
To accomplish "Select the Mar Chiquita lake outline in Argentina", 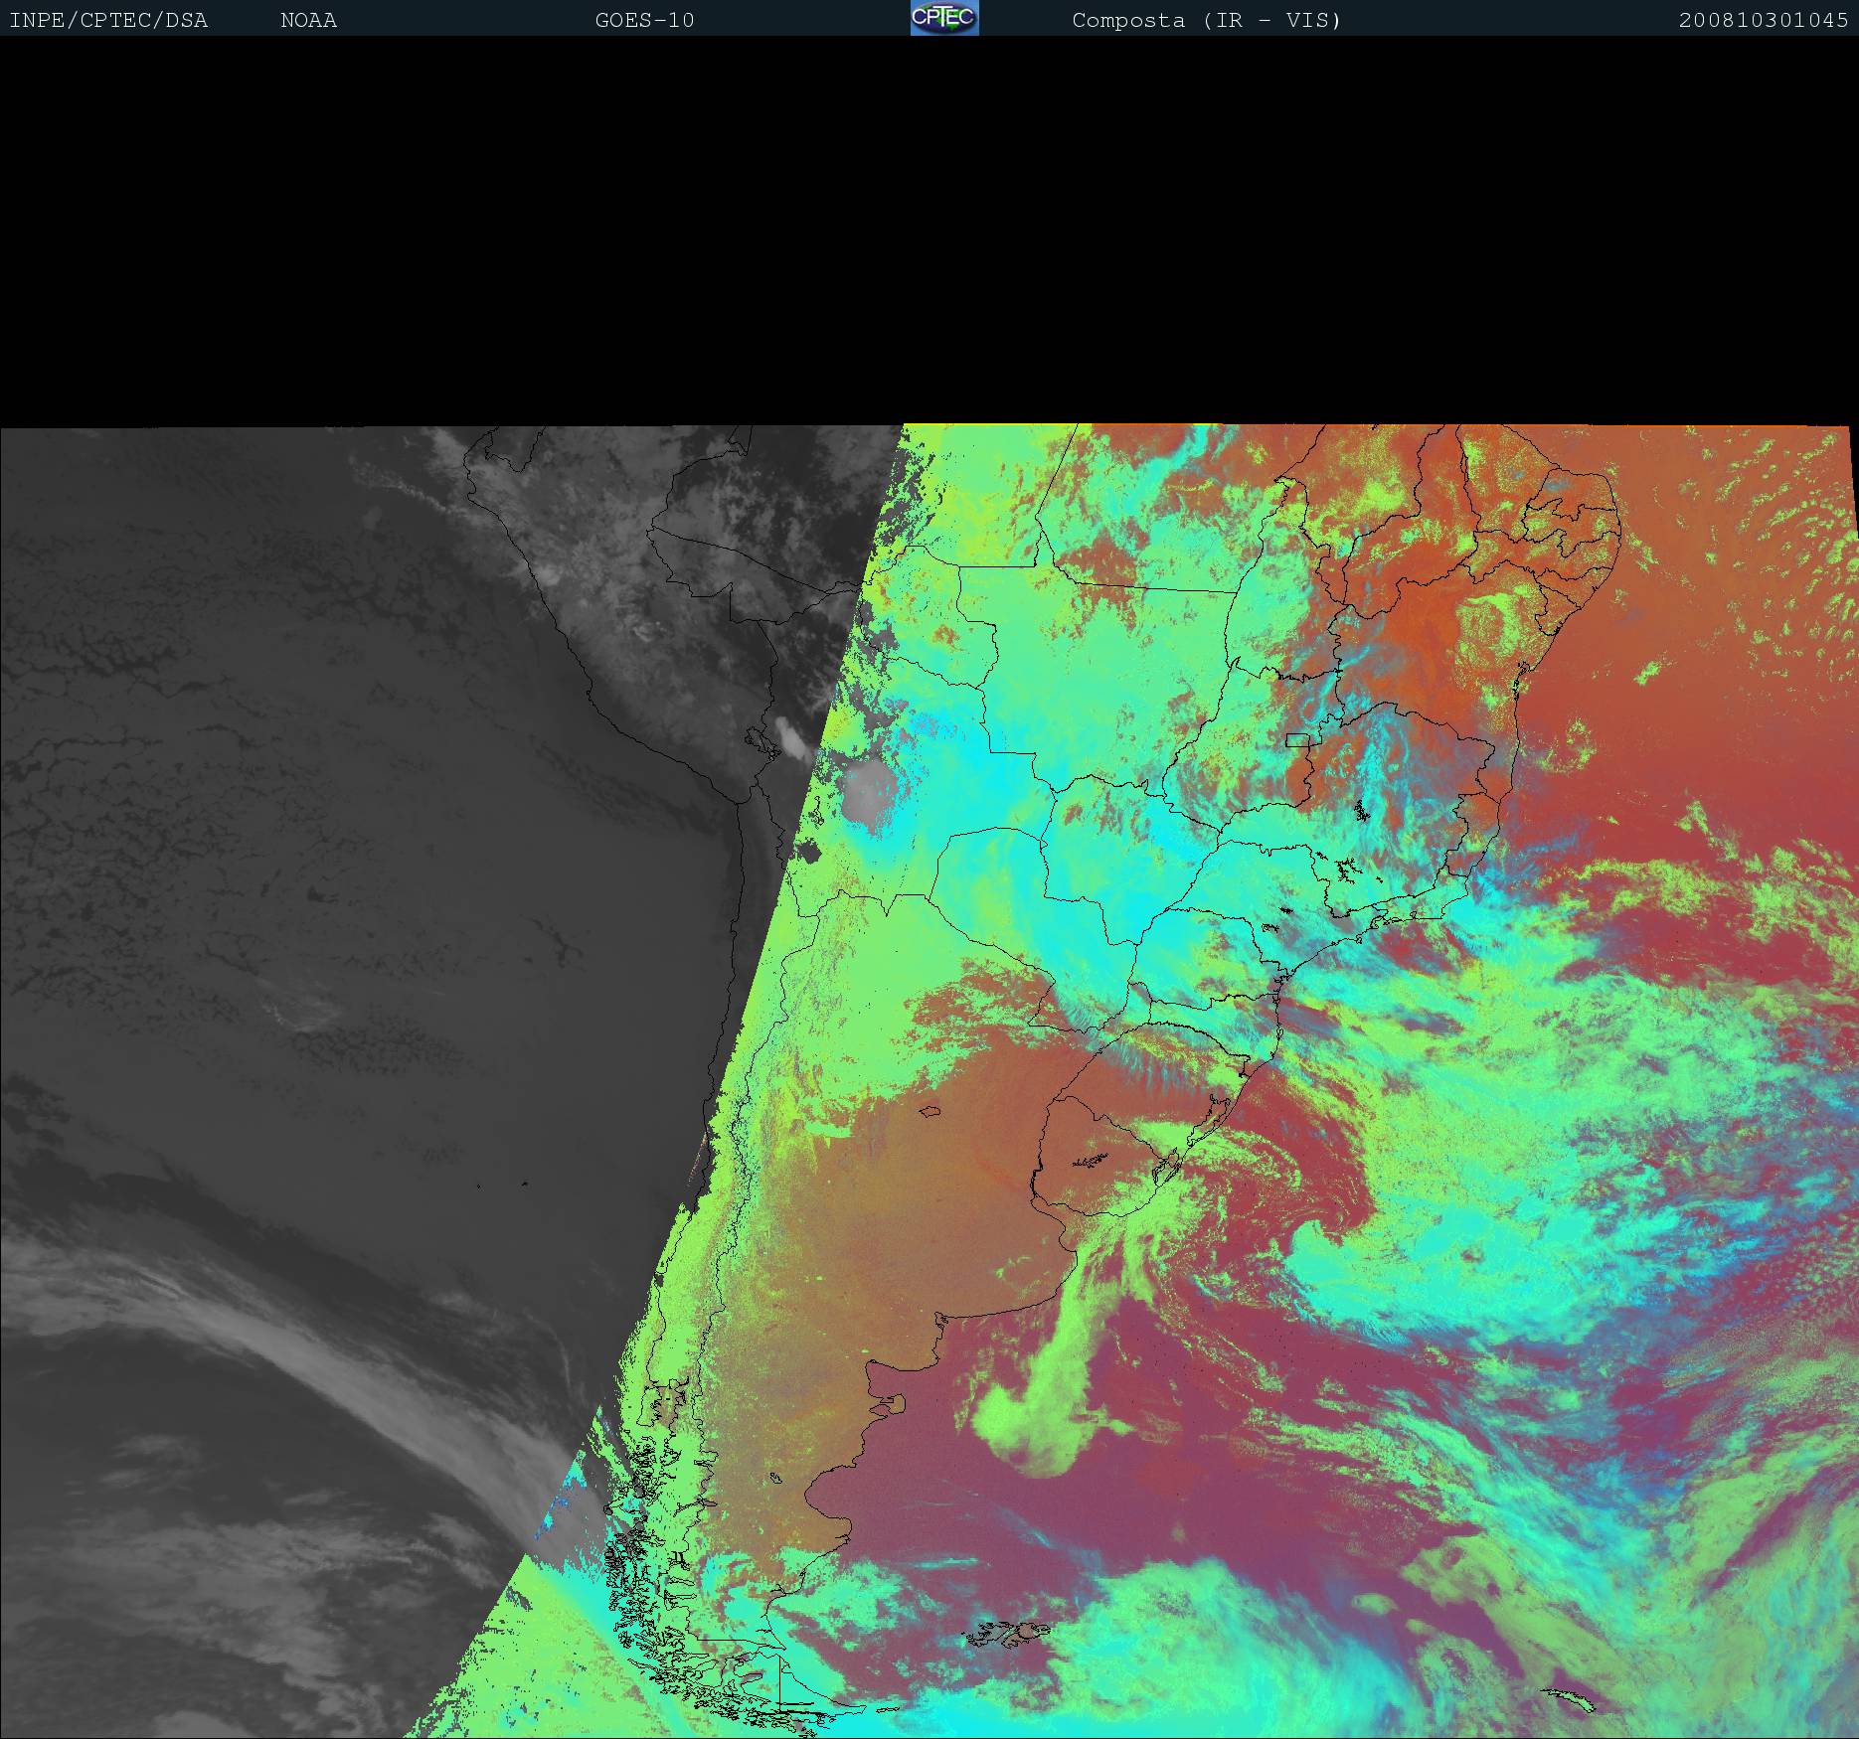I will 930,1112.
